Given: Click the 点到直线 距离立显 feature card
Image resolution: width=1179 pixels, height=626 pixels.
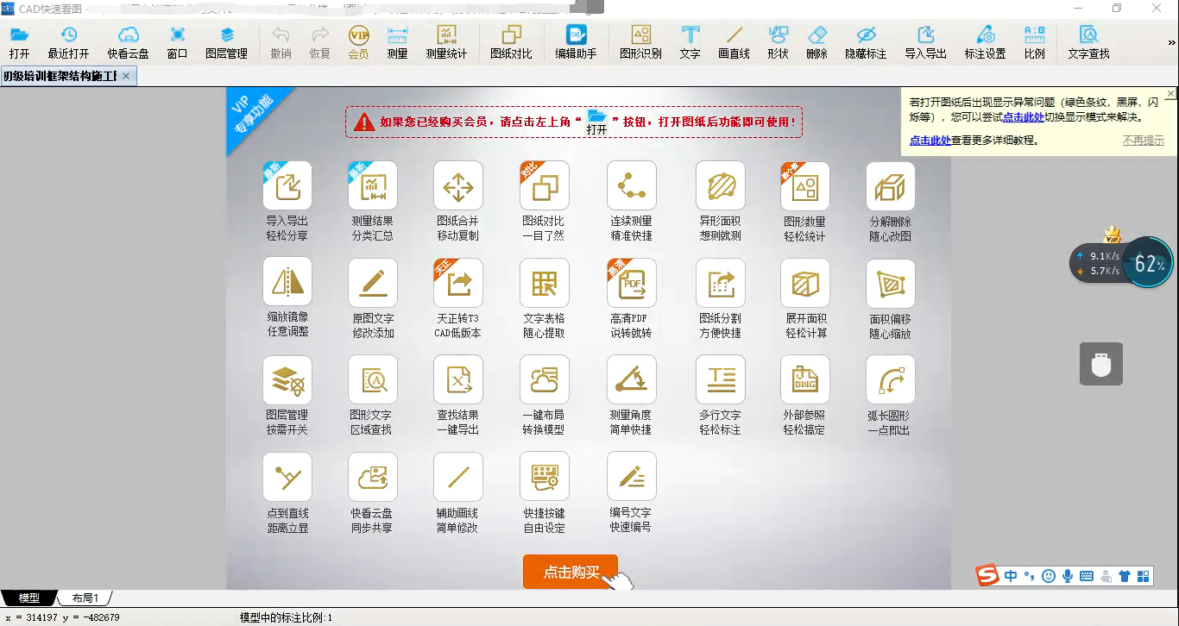Looking at the screenshot, I should (x=287, y=493).
